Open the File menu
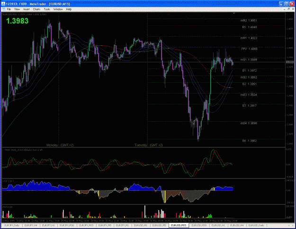 click(9, 9)
